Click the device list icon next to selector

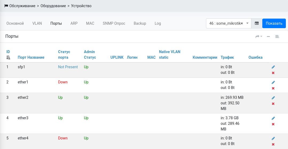tap(257, 23)
